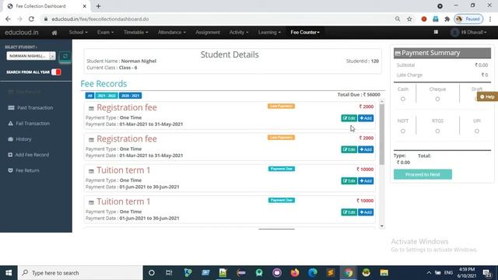498x280 pixels.
Task: Open student selection dropdown
Action: [x=31, y=56]
